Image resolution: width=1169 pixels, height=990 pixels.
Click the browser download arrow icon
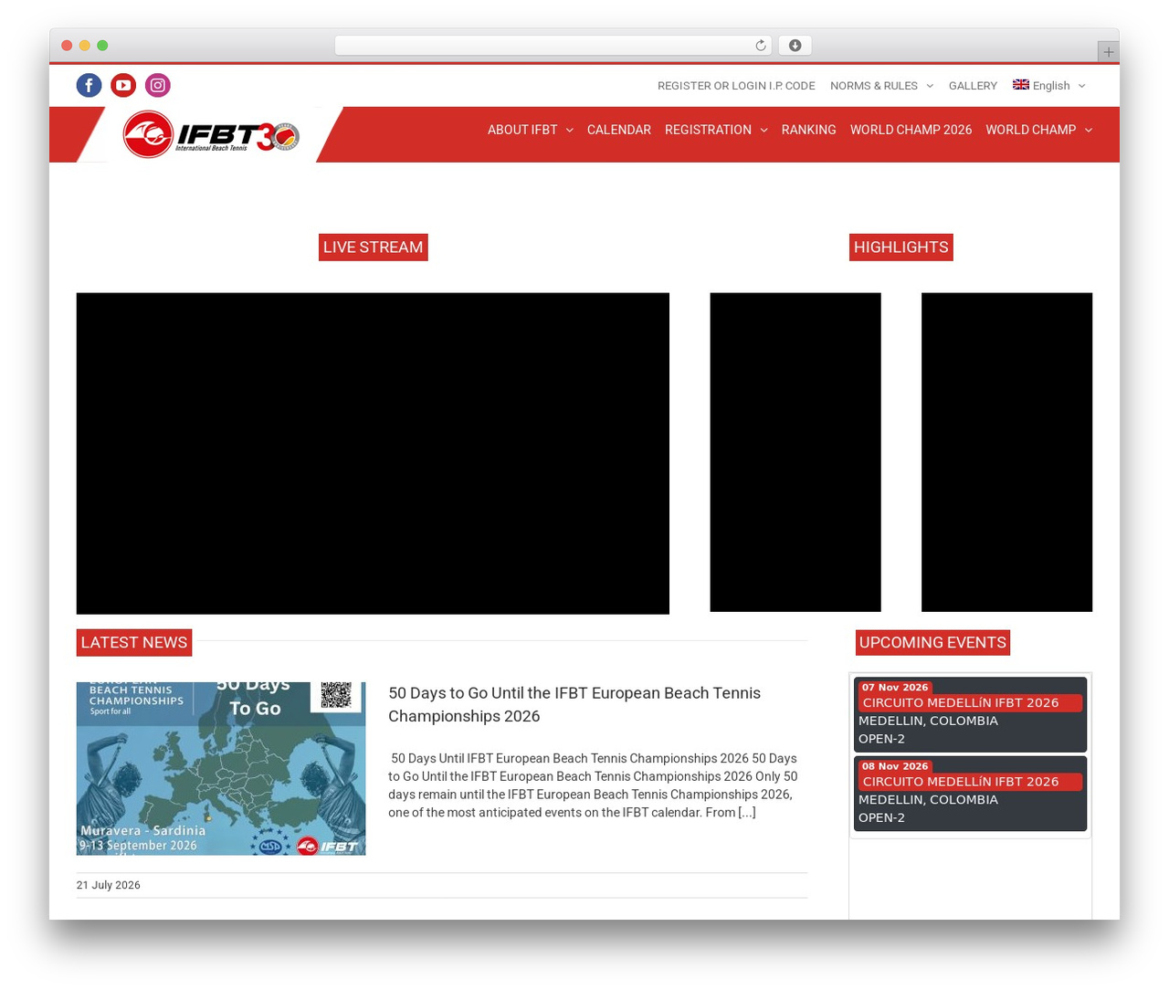point(795,46)
